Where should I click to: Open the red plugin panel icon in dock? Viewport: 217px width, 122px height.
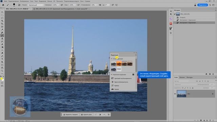click(171, 24)
